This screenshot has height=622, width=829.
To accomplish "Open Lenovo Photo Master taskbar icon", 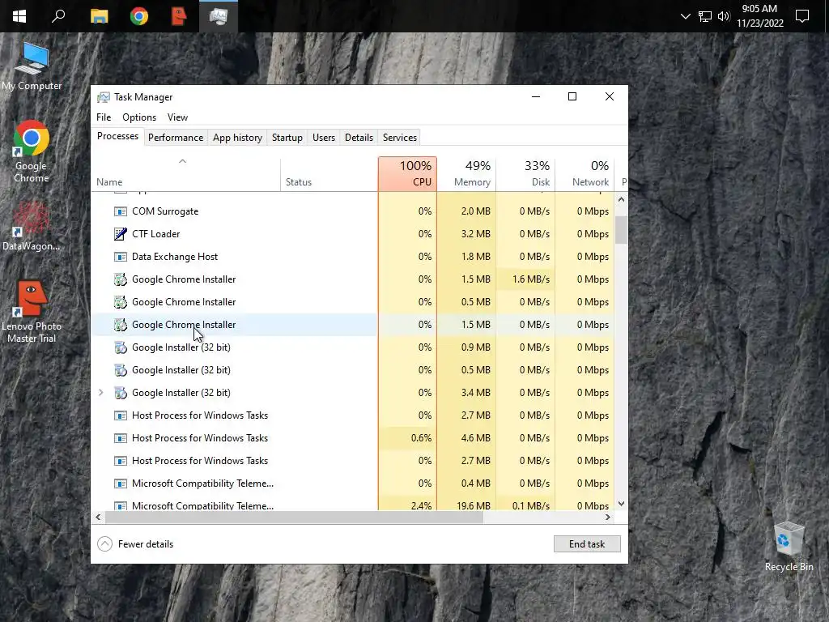I will [x=179, y=16].
